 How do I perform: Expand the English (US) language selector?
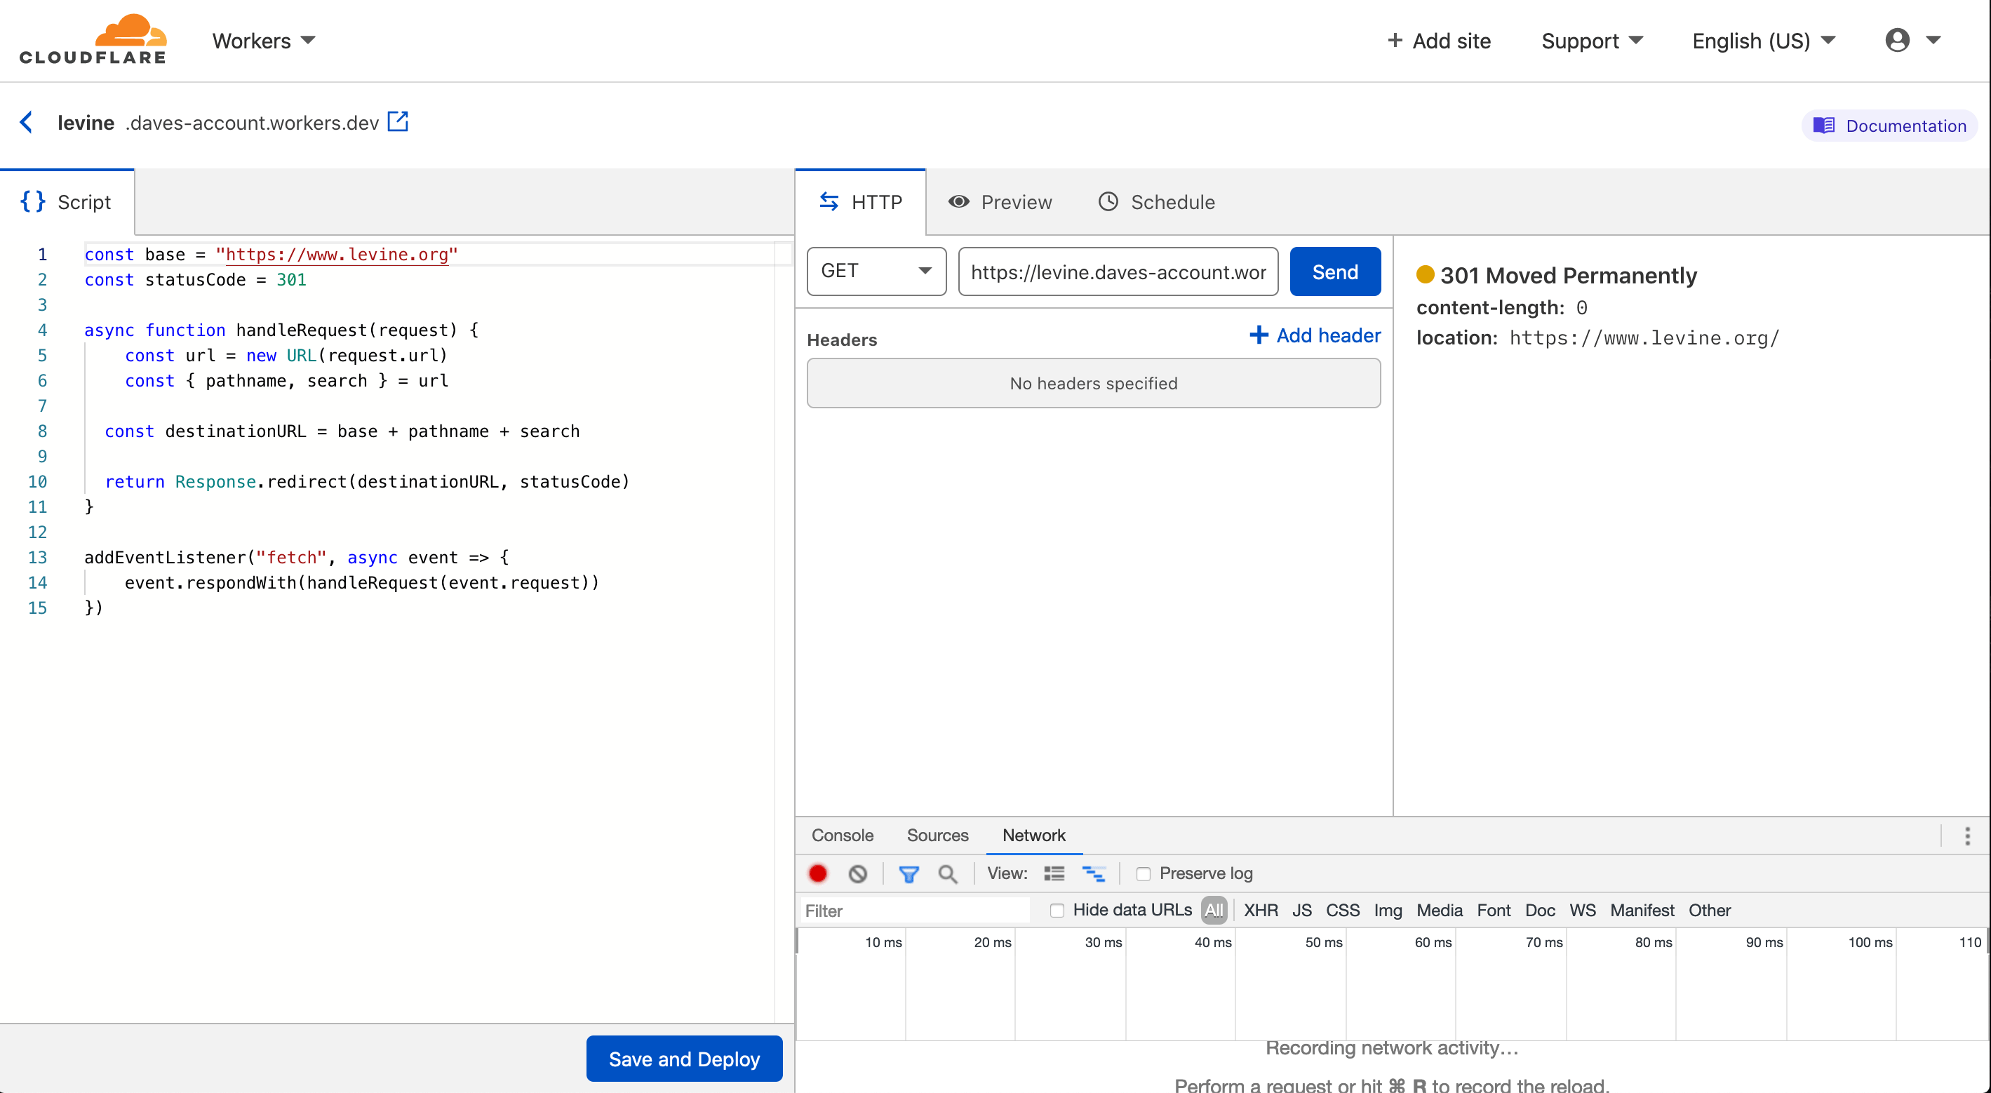(1763, 40)
